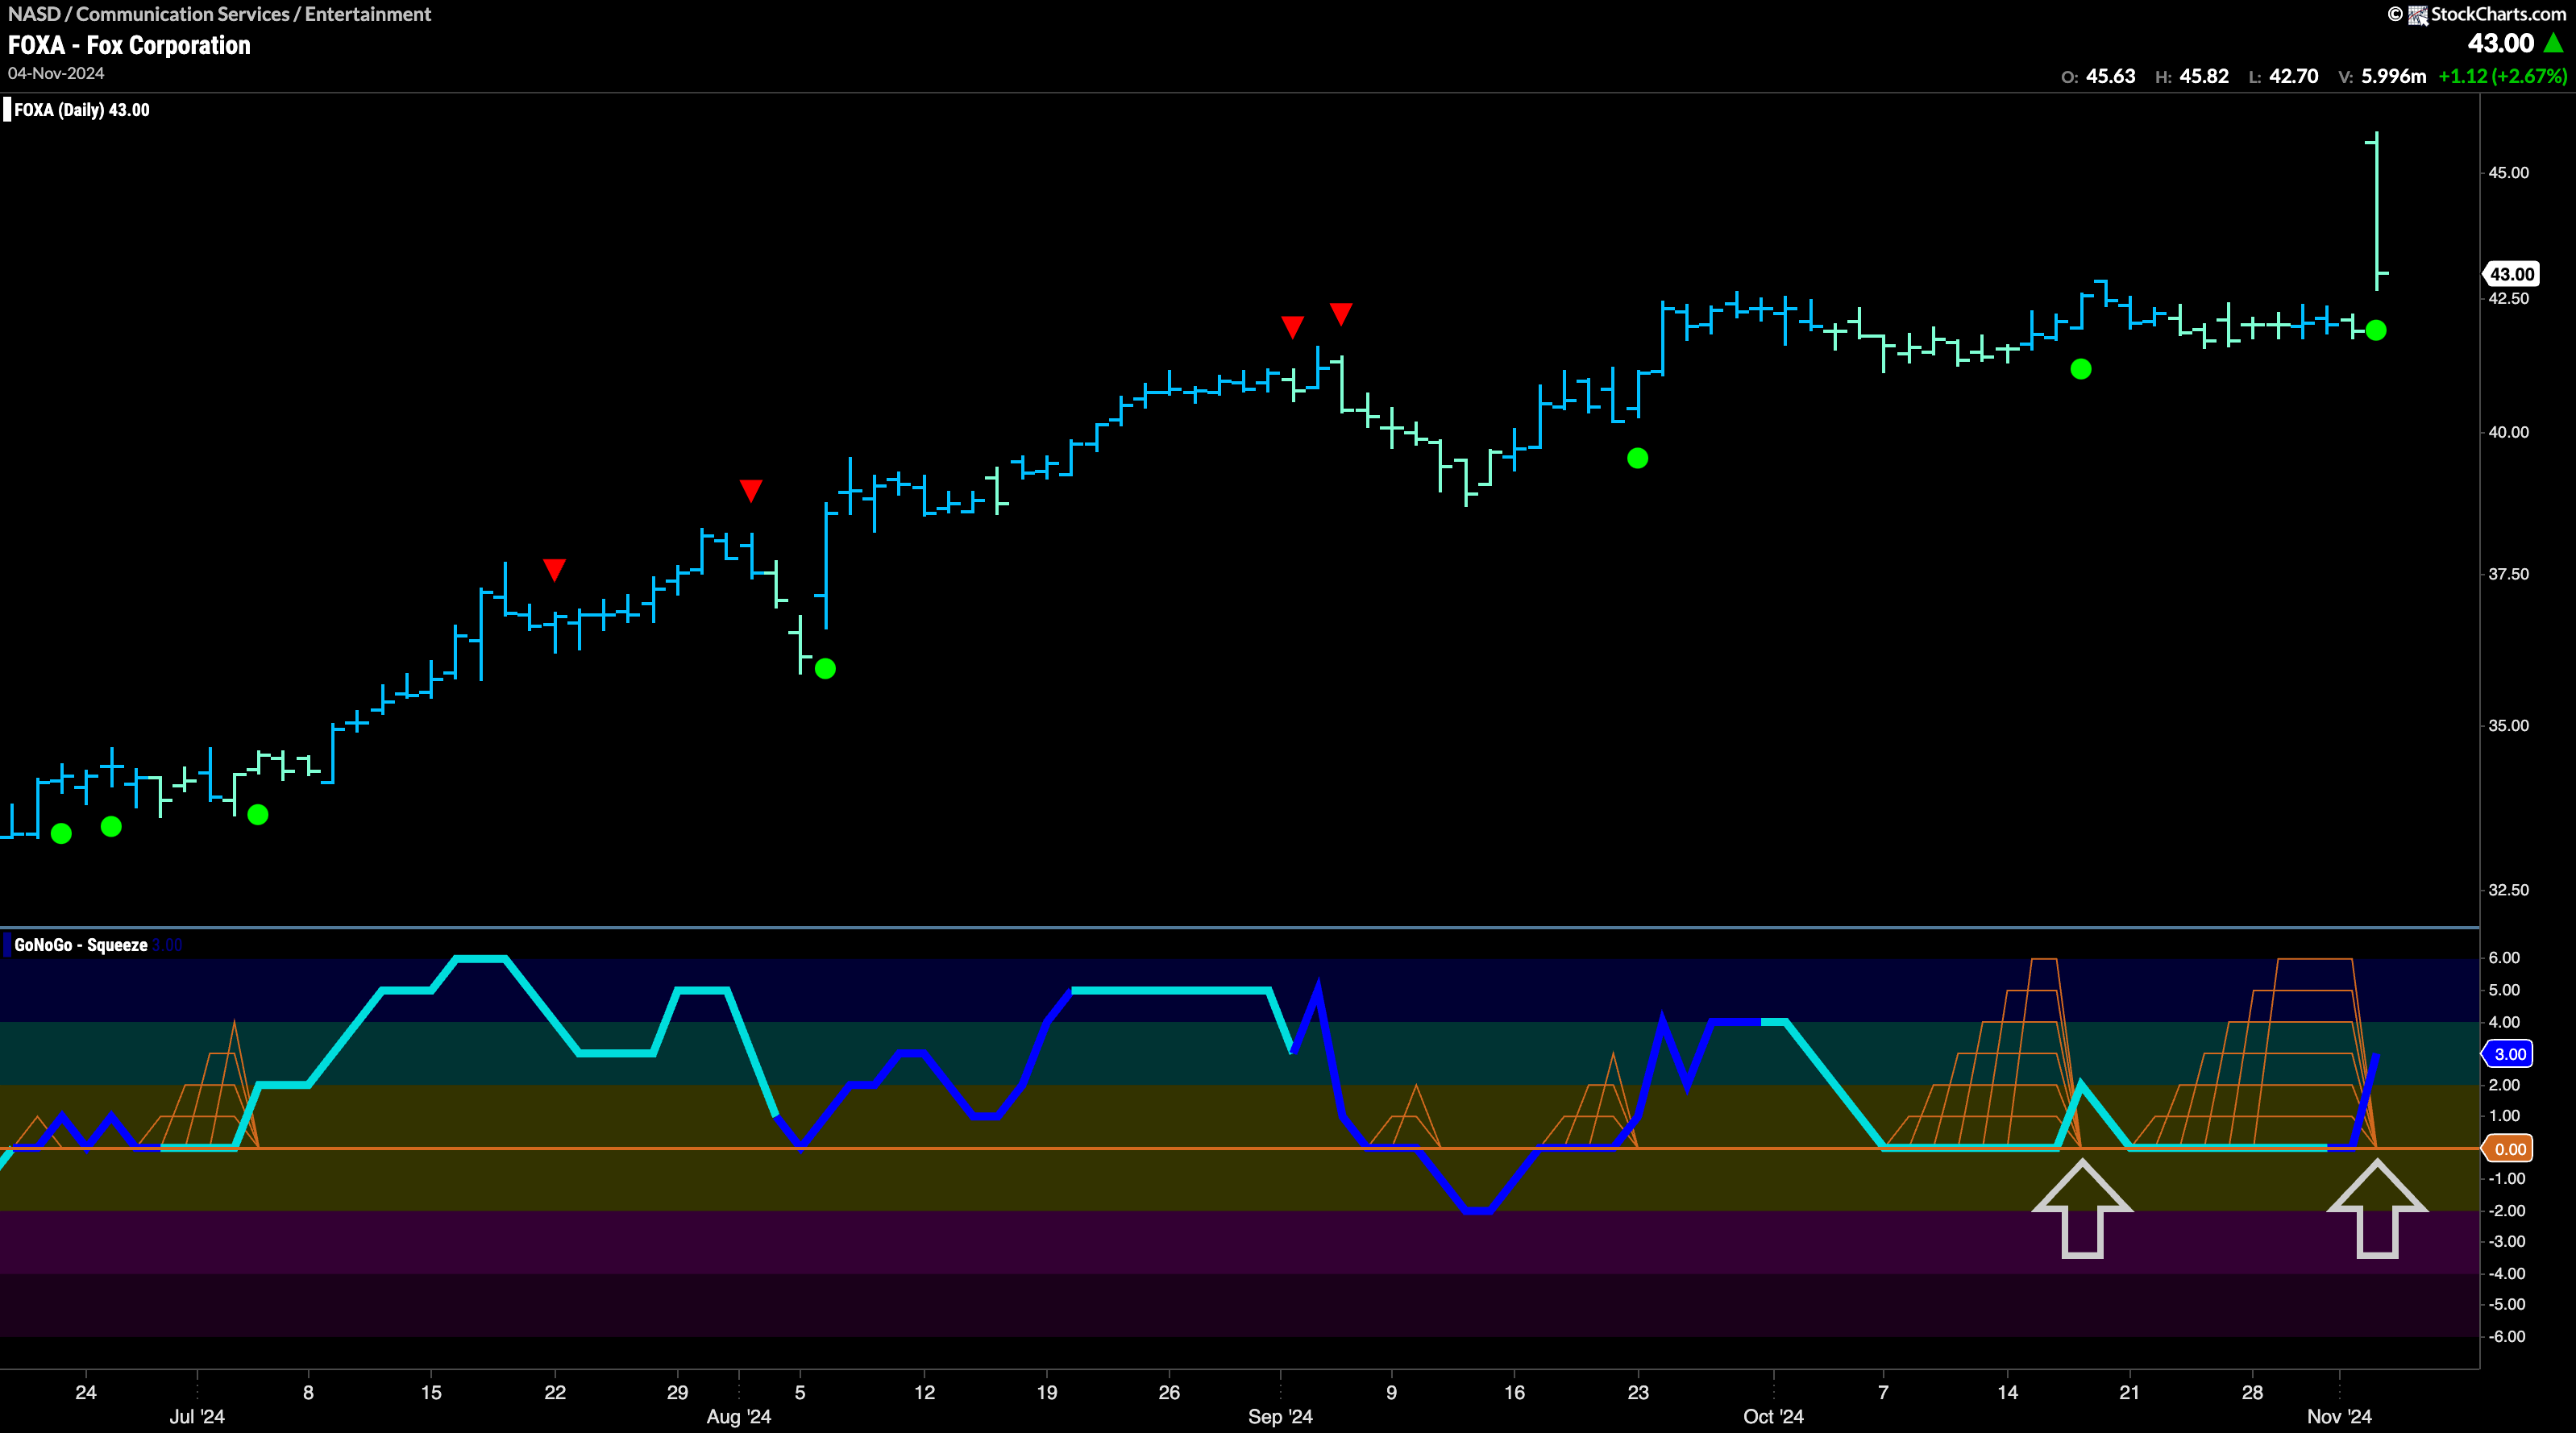Click the high price value 45.82

(2204, 76)
